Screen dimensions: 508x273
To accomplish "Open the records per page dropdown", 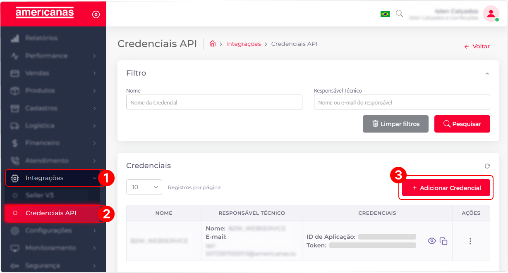I will pos(144,187).
